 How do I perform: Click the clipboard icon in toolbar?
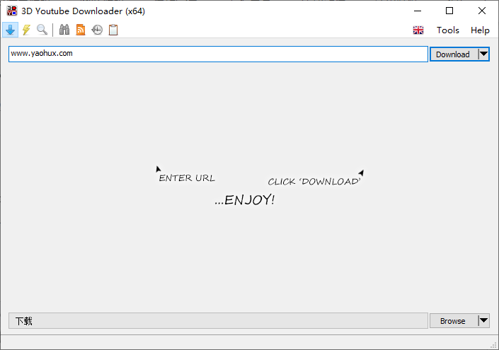point(113,30)
